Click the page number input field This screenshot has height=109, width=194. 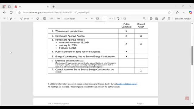point(105,18)
